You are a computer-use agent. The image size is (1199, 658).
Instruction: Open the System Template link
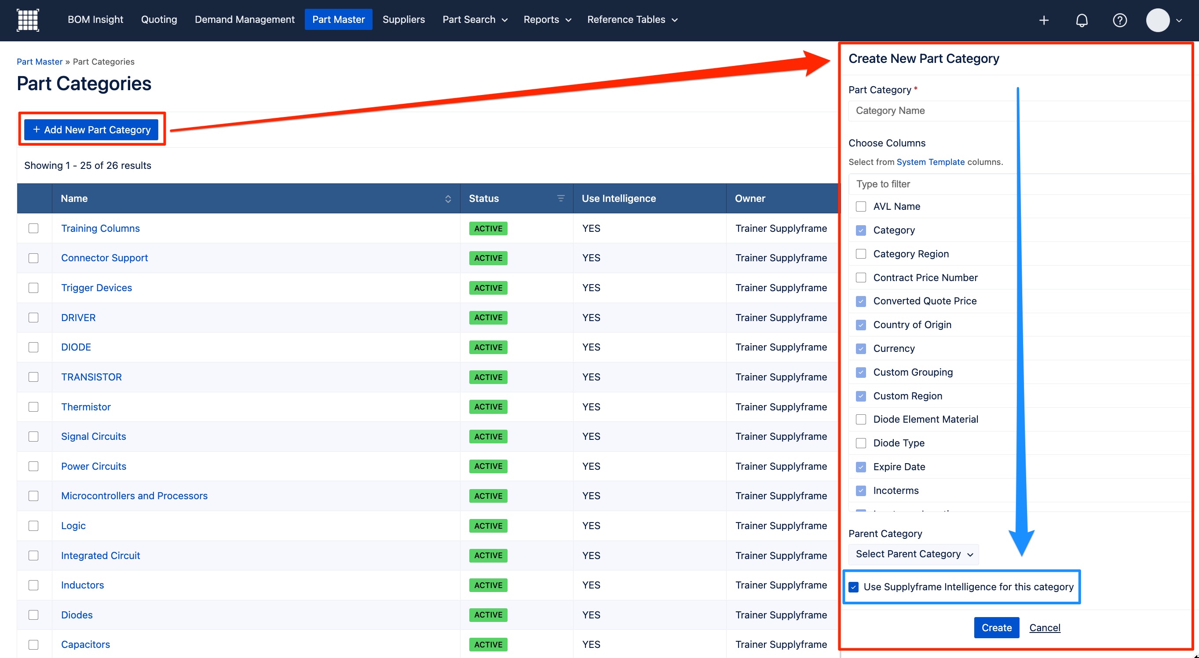coord(930,162)
